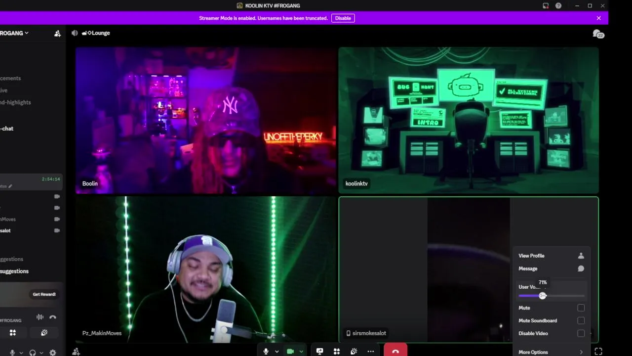The image size is (632, 356).
Task: Edit status pencil icon in sidebar
Action: coord(10,186)
